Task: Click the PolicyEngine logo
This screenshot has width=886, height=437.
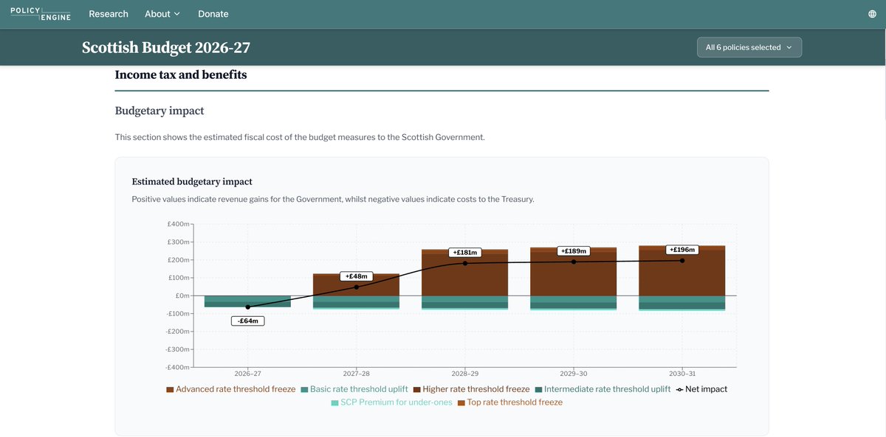Action: tap(41, 14)
